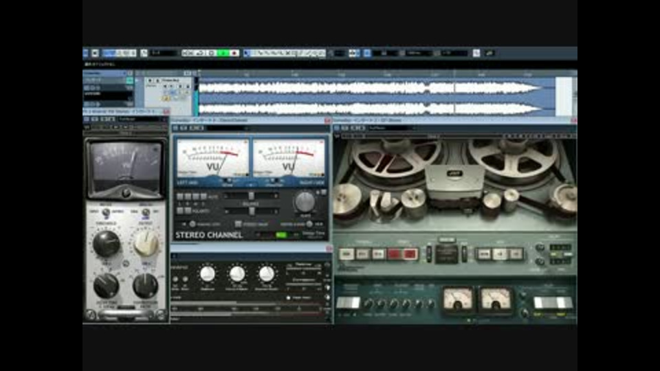Toggle bypass button in tape plugin header
This screenshot has height=371, width=660.
pyautogui.click(x=337, y=128)
